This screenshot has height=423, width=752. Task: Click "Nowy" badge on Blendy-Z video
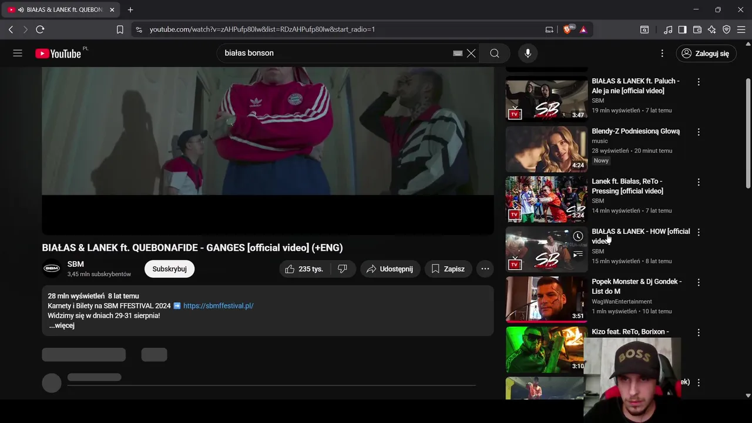click(601, 160)
